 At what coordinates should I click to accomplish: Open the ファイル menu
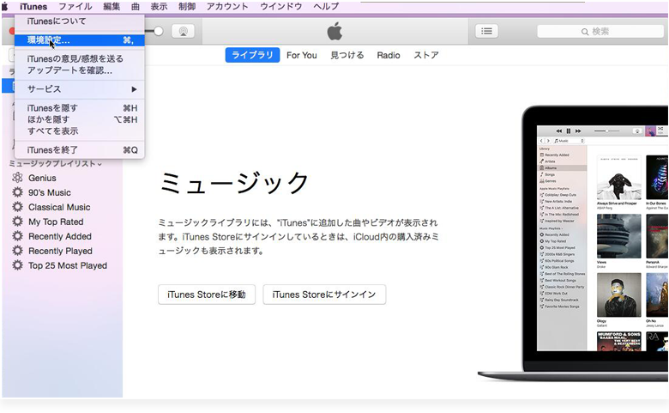pos(75,6)
